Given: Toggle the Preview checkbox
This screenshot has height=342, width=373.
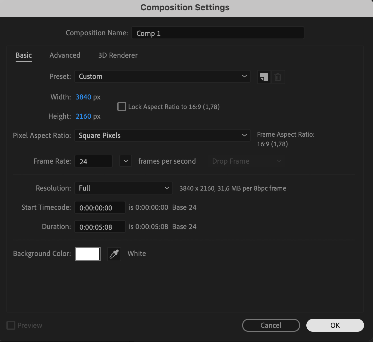Looking at the screenshot, I should [11, 325].
